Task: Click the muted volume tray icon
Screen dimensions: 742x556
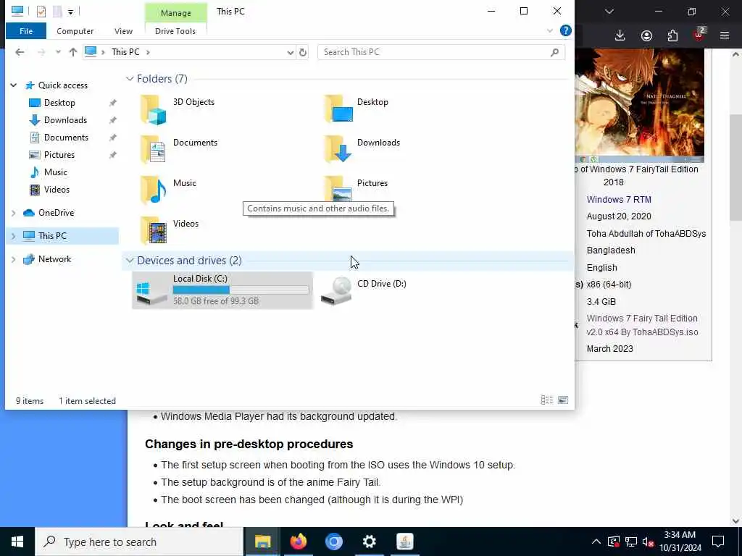Action: pyautogui.click(x=649, y=542)
